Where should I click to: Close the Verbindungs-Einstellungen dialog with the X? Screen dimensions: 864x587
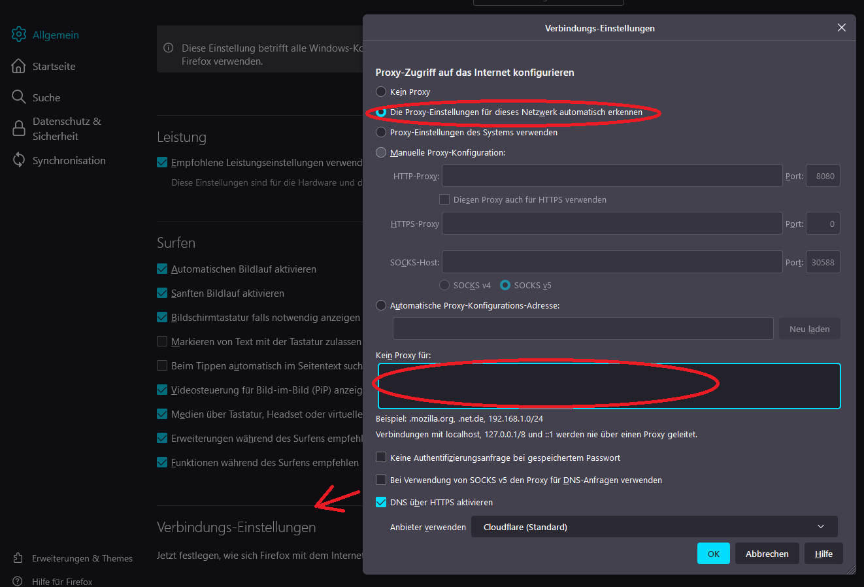842,27
